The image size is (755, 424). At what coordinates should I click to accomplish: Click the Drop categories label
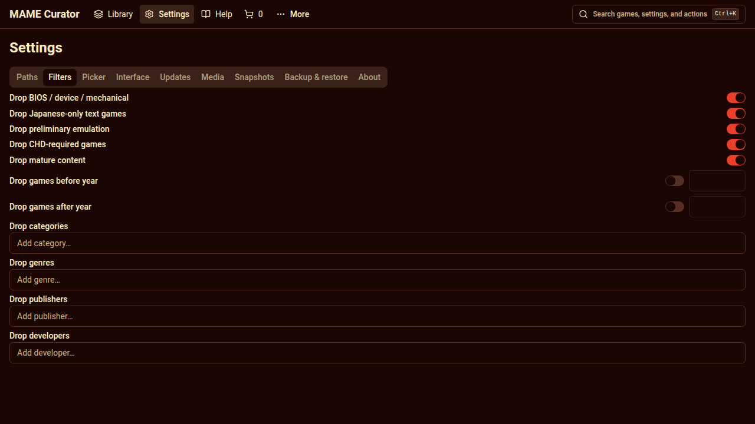39,226
